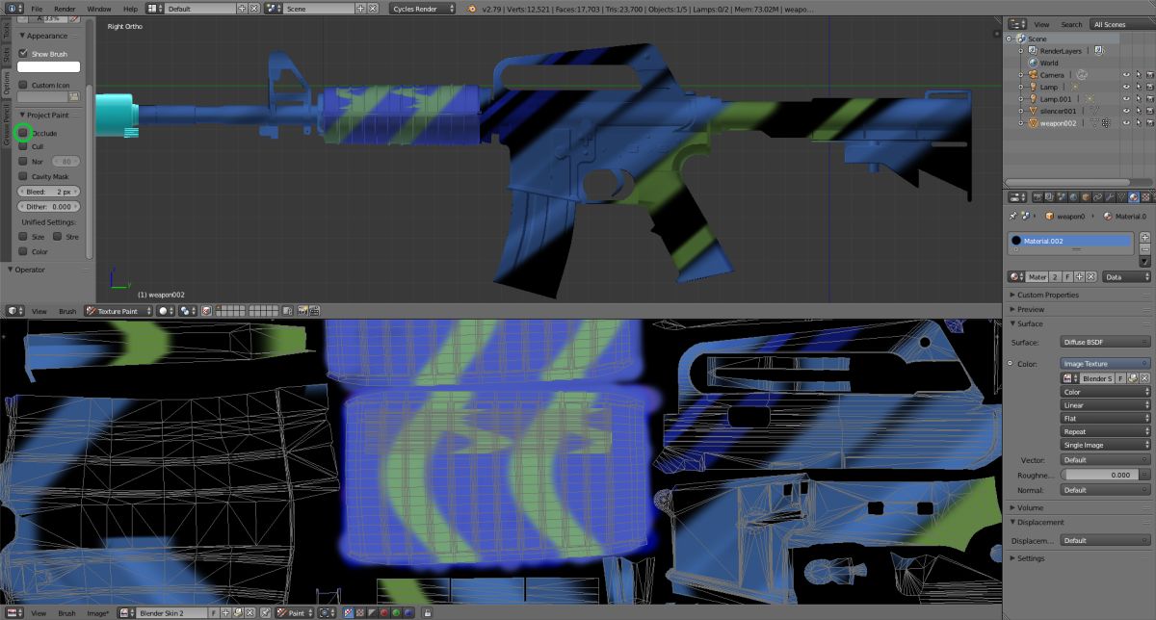
Task: Toggle unified Color checkbox
Action: pos(23,252)
